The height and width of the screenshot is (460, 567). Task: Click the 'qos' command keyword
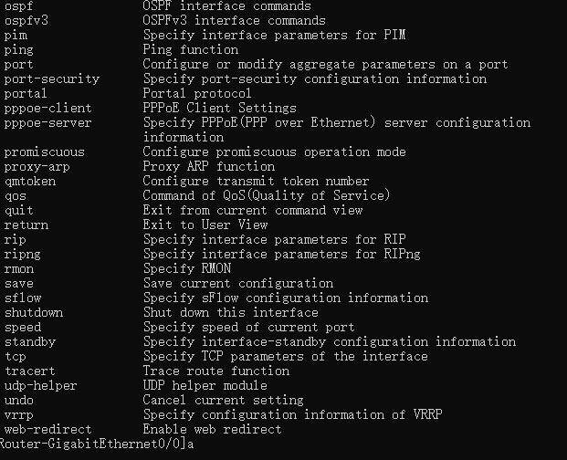(x=16, y=196)
